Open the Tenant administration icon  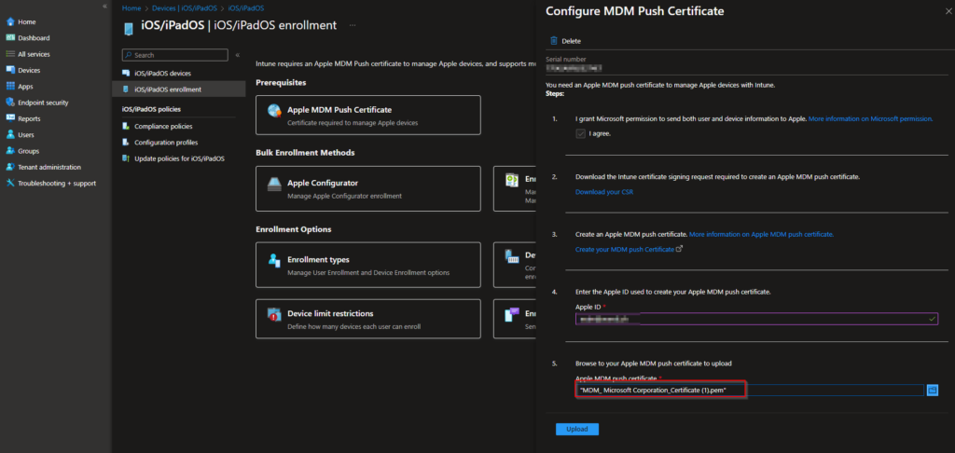coord(10,167)
